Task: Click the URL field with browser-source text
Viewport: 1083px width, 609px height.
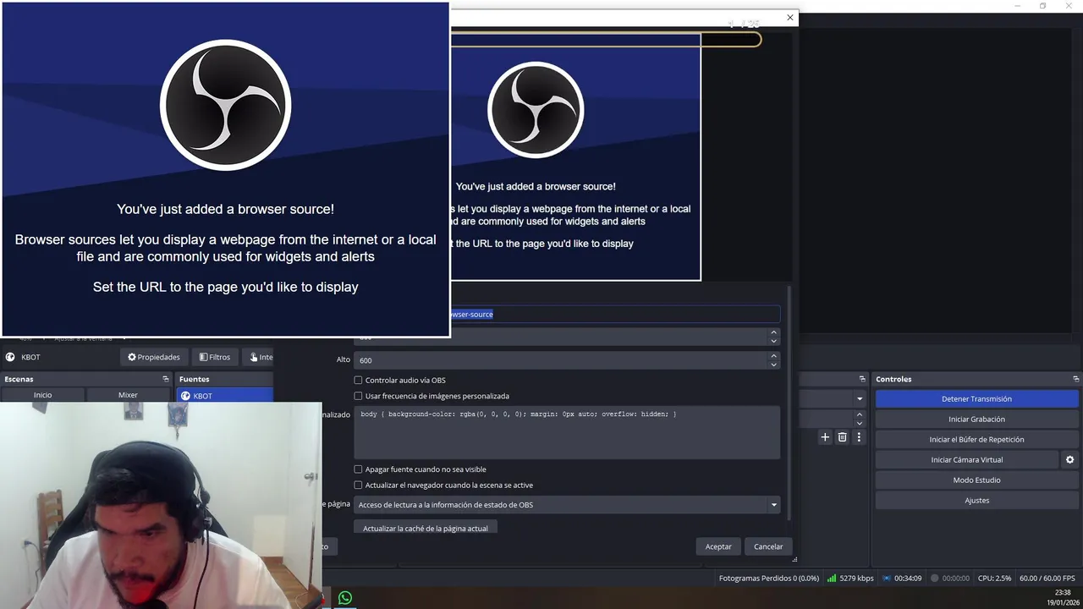Action: point(613,314)
